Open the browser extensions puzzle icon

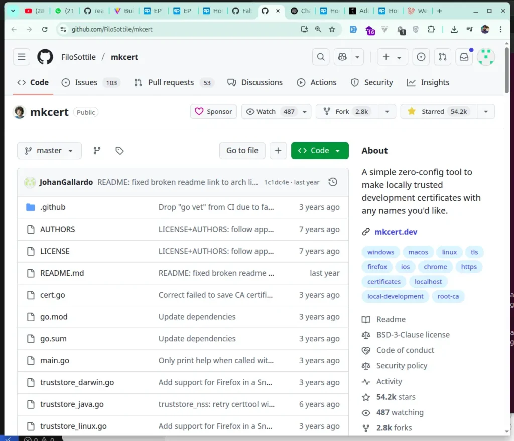(431, 29)
